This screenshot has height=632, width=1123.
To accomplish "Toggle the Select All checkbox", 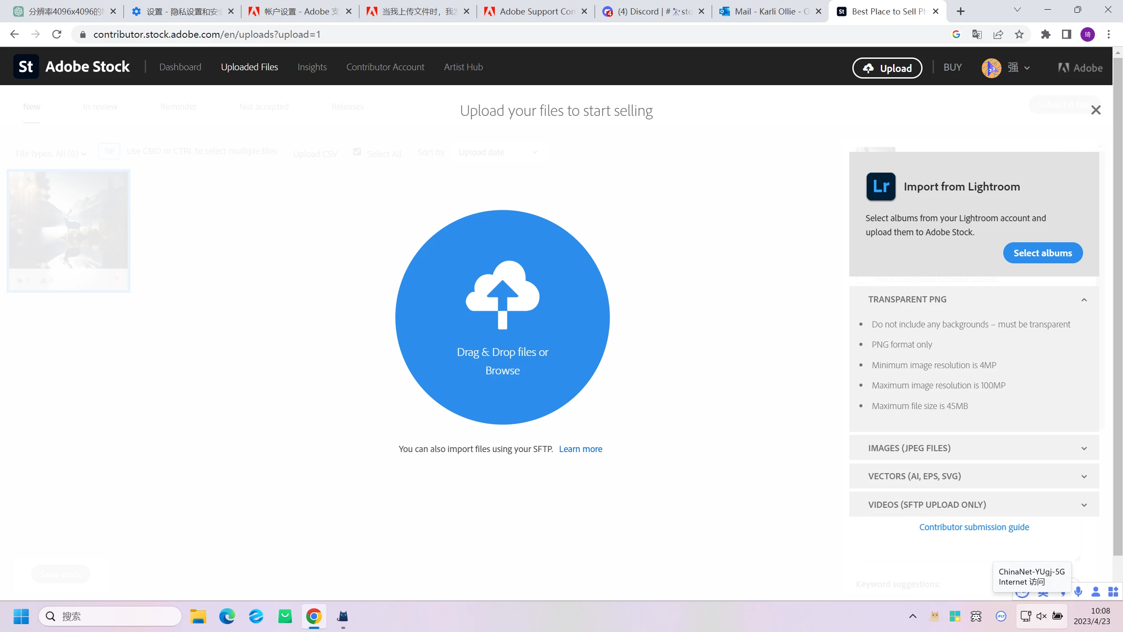I will (x=357, y=152).
